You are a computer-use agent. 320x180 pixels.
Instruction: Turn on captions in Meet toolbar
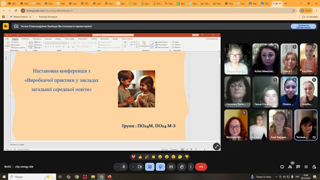171,167
